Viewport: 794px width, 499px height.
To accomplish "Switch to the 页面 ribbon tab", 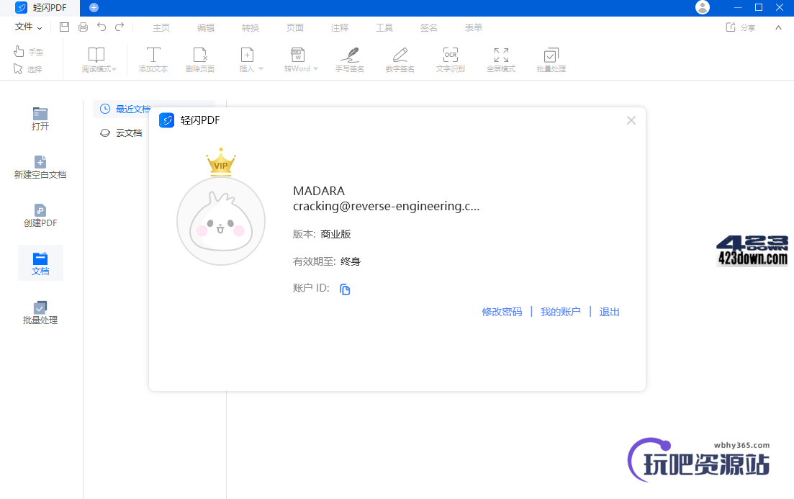I will 294,28.
